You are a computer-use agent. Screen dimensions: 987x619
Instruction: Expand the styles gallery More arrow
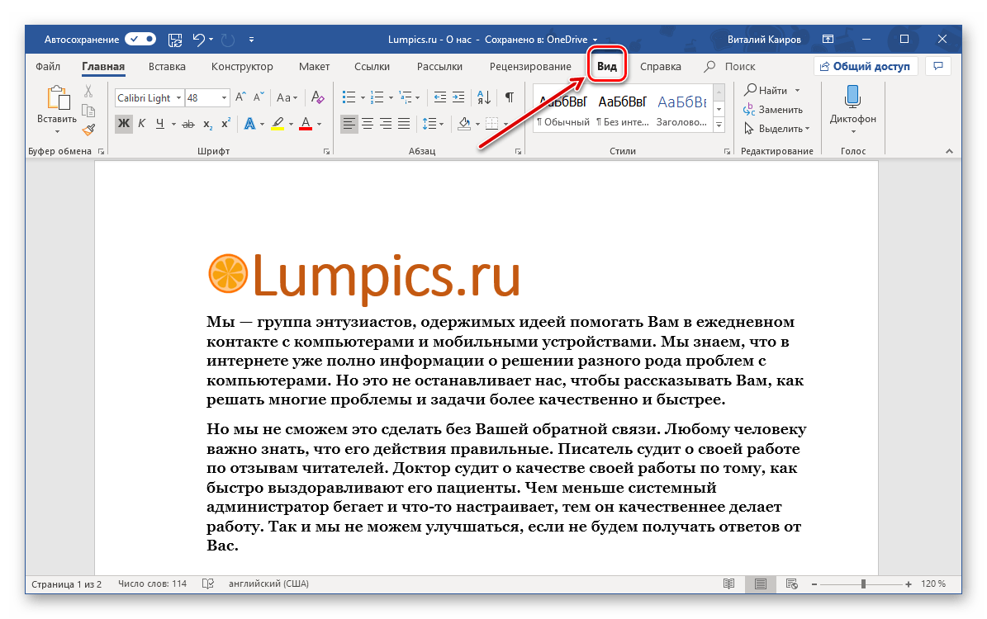[719, 125]
